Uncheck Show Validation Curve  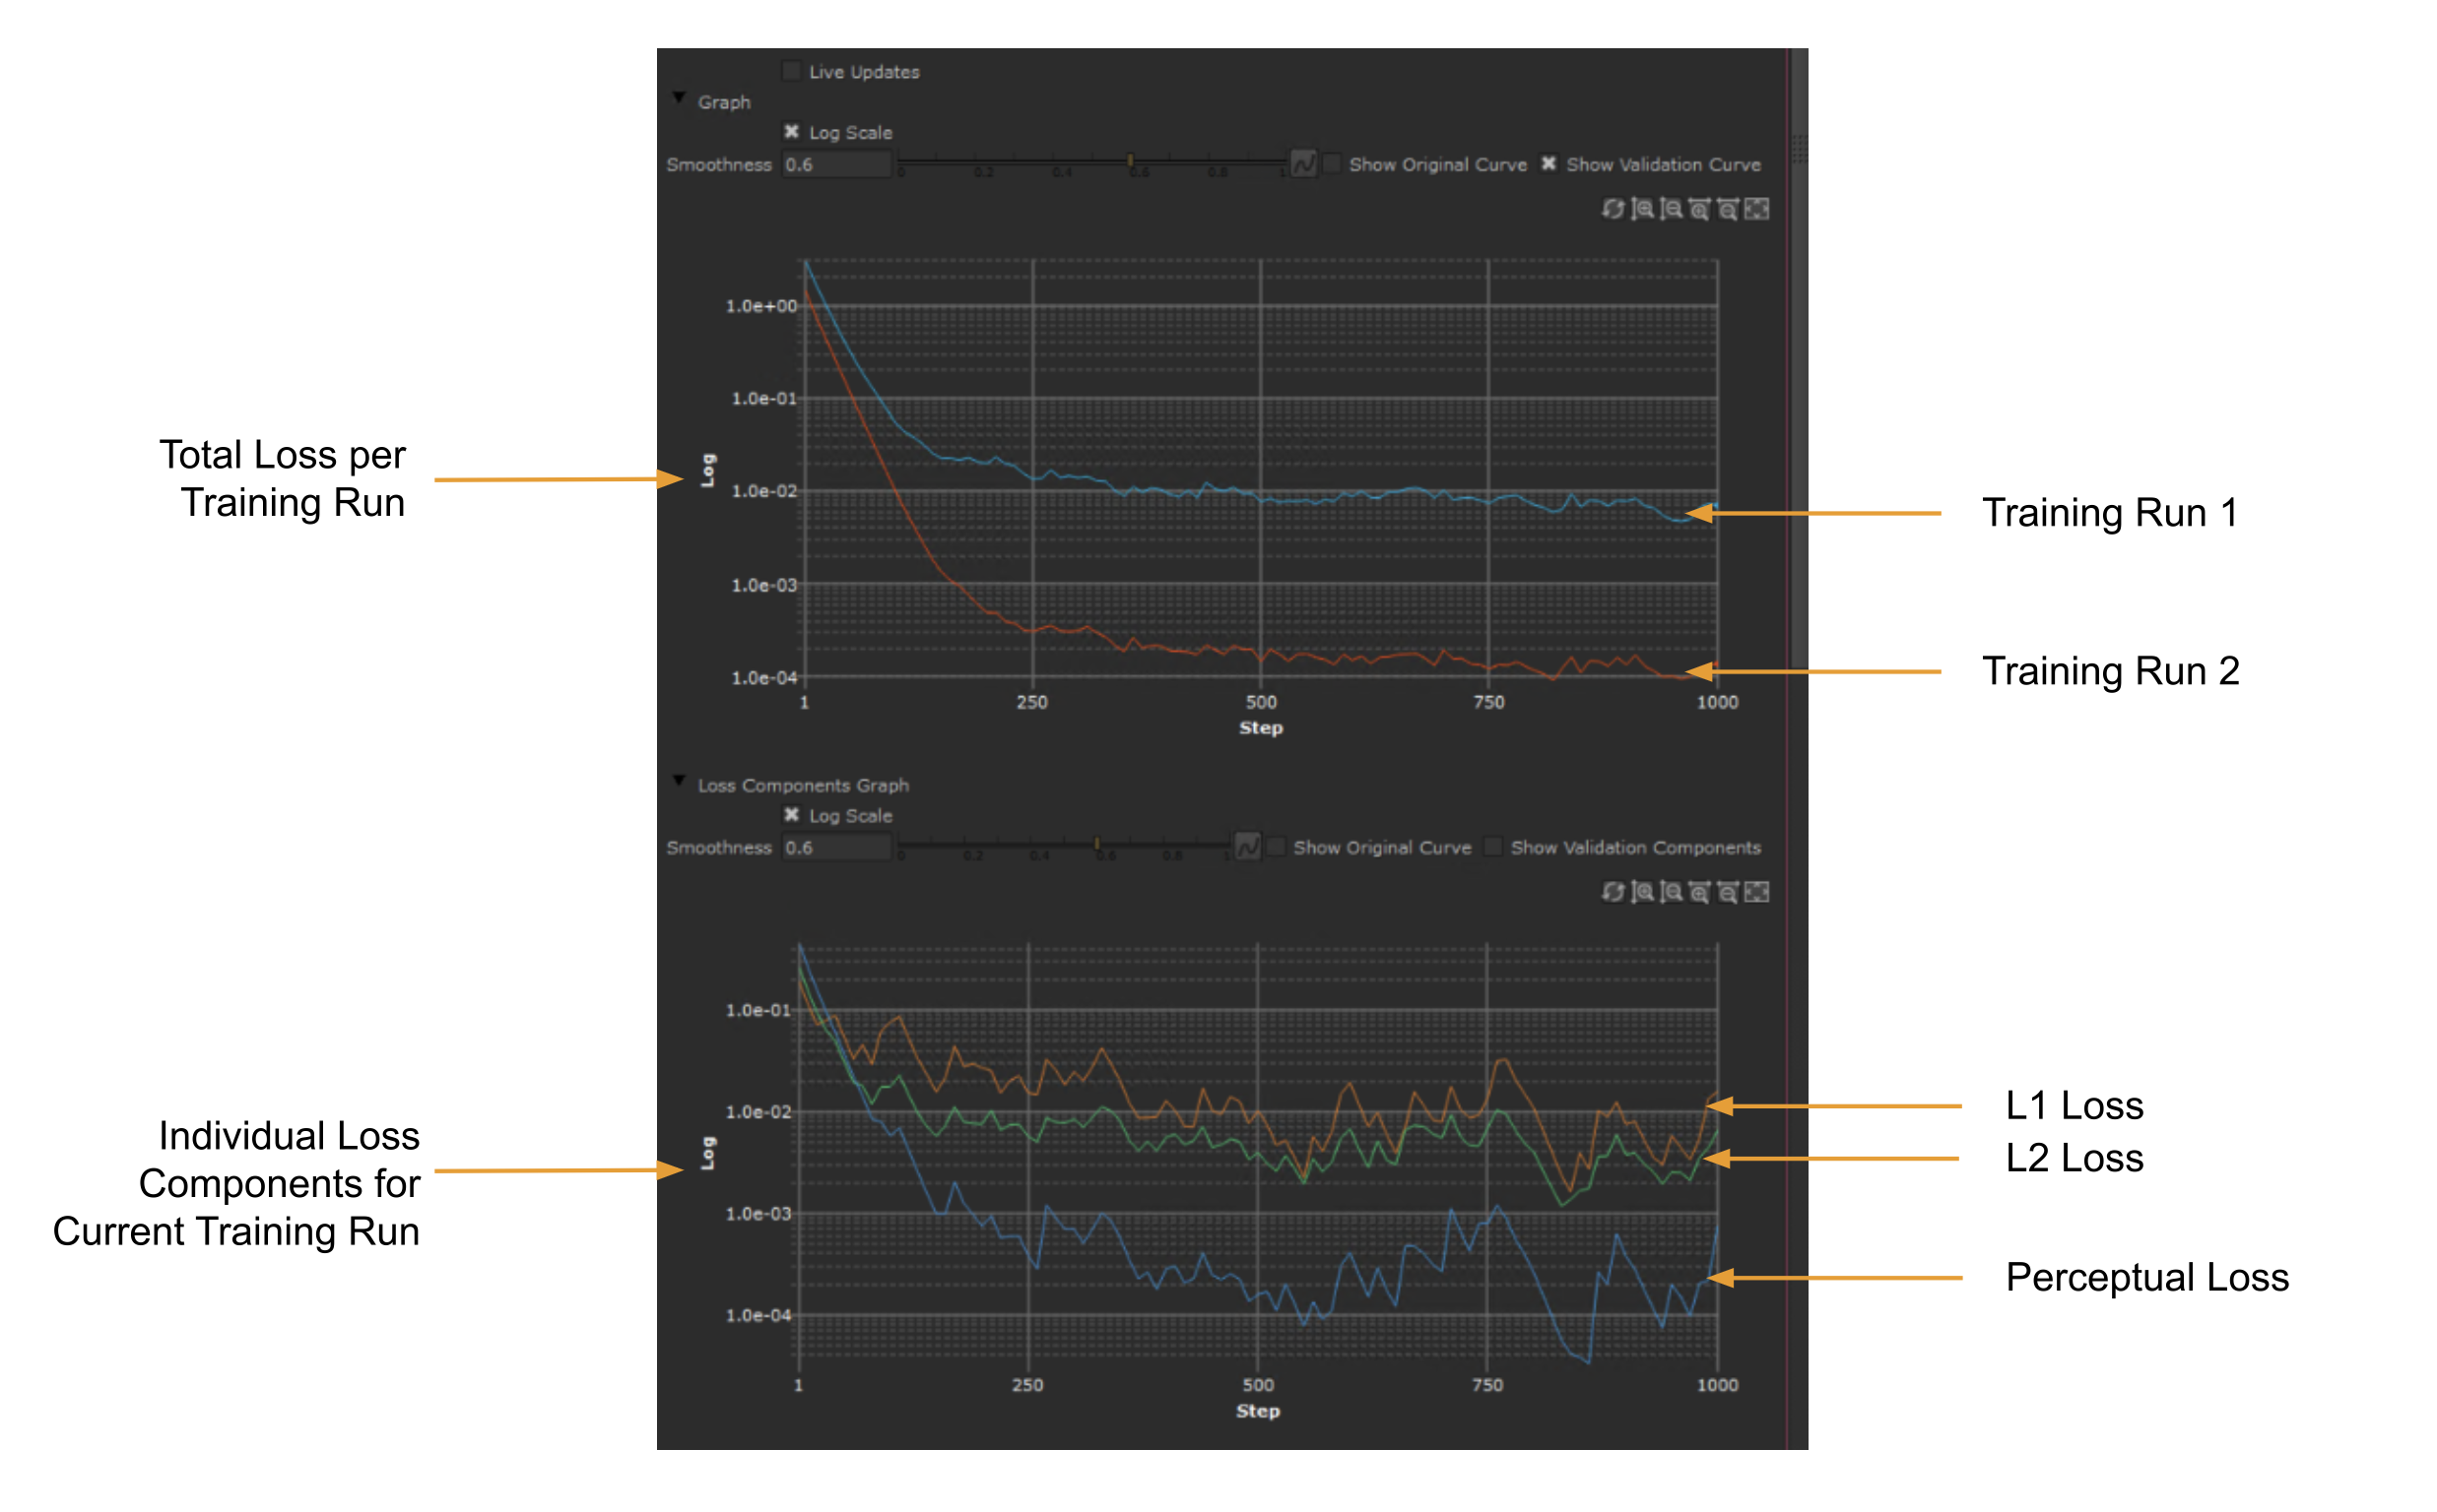[1548, 164]
